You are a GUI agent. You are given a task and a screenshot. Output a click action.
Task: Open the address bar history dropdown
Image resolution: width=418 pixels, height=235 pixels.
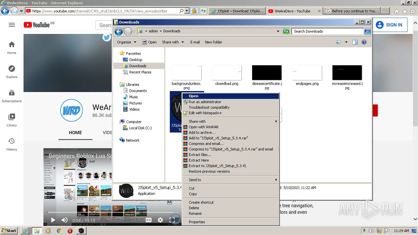(278, 31)
